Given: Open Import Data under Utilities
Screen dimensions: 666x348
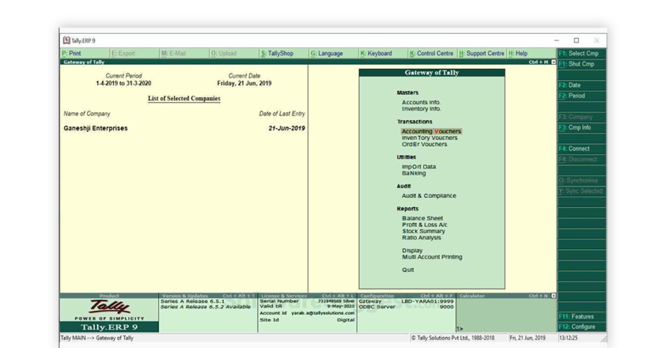Looking at the screenshot, I should coord(419,167).
